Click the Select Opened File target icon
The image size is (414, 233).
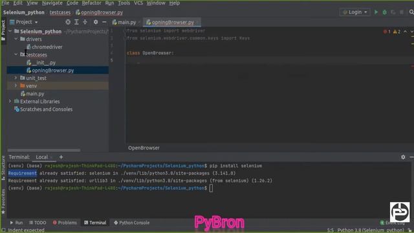click(68, 22)
